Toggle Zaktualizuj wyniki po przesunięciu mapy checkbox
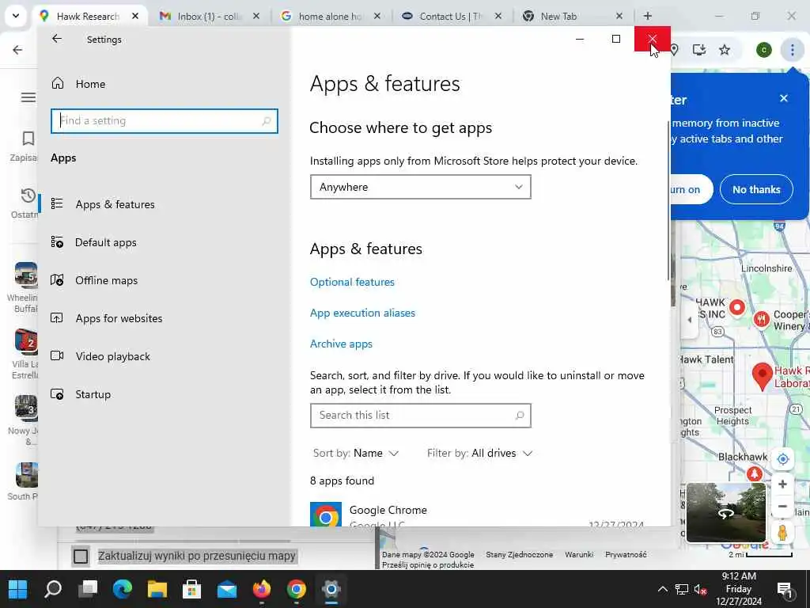 click(x=81, y=557)
